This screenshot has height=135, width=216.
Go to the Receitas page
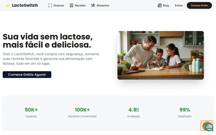click(78, 5)
